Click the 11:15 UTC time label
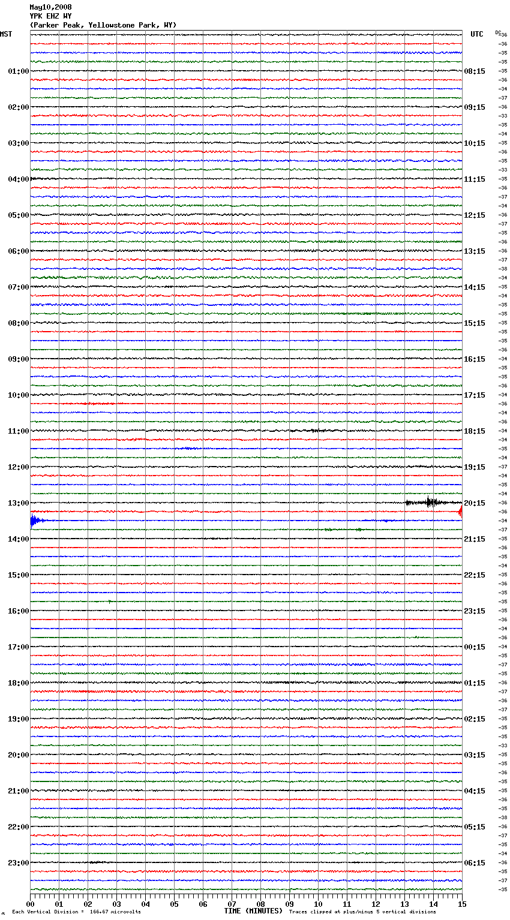The height and width of the screenshot is (920, 510). pyautogui.click(x=475, y=179)
